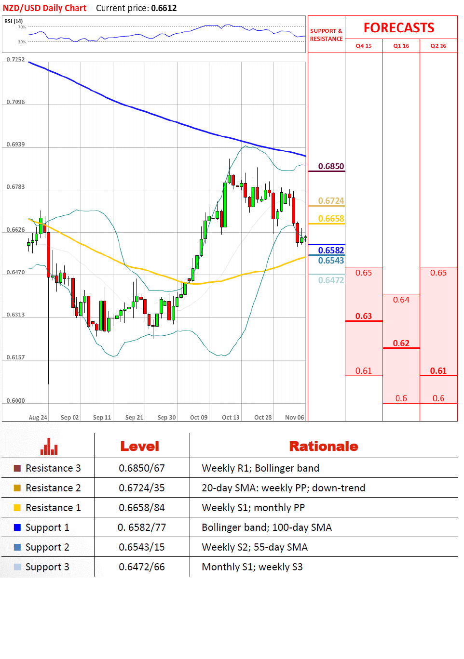Image resolution: width=464 pixels, height=659 pixels.
Task: Click the Oct 09 date axis label
Action: [x=199, y=418]
